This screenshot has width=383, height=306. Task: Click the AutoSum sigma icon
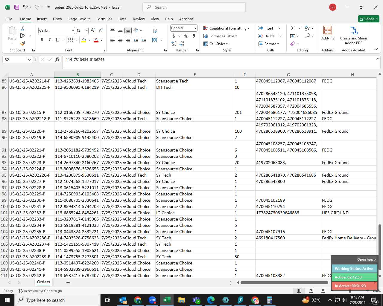pyautogui.click(x=293, y=28)
